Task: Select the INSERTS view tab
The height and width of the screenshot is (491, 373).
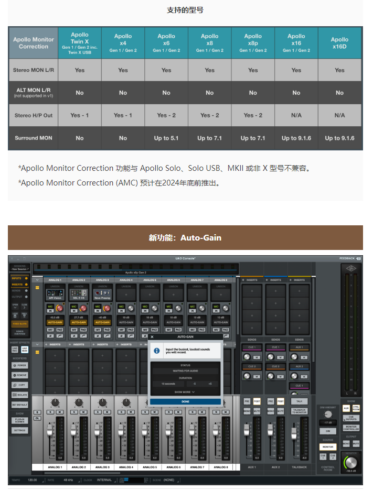Action: point(20,285)
